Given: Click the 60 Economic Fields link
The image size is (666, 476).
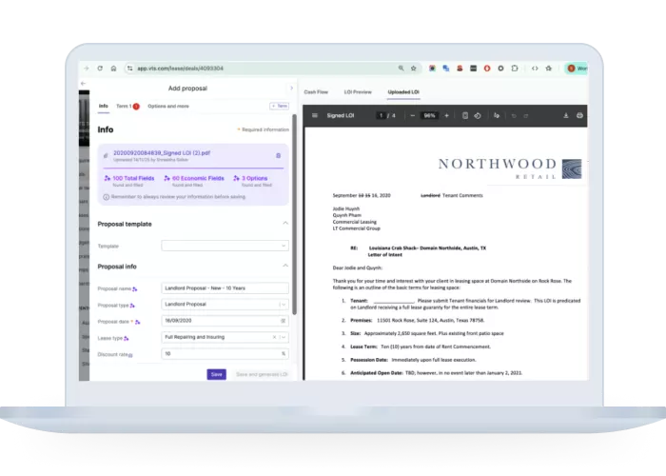Looking at the screenshot, I should coord(198,179).
